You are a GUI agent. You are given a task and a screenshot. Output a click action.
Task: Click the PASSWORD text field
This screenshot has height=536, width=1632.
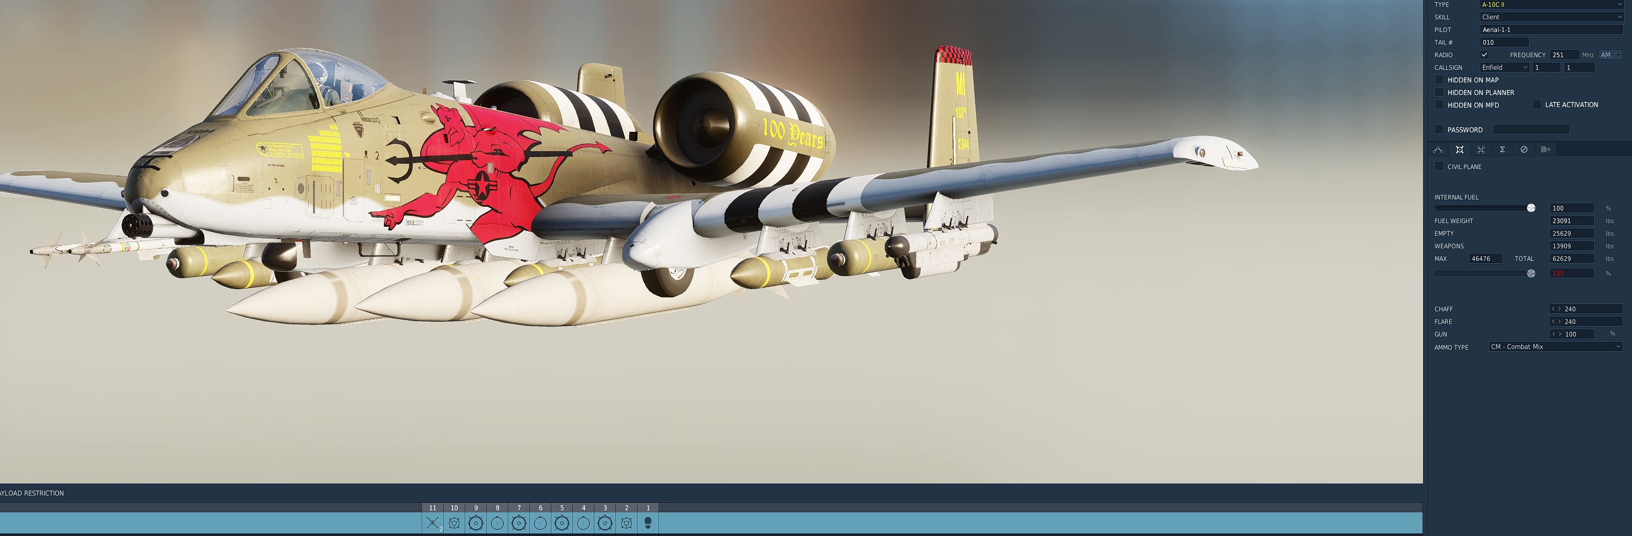coord(1531,129)
